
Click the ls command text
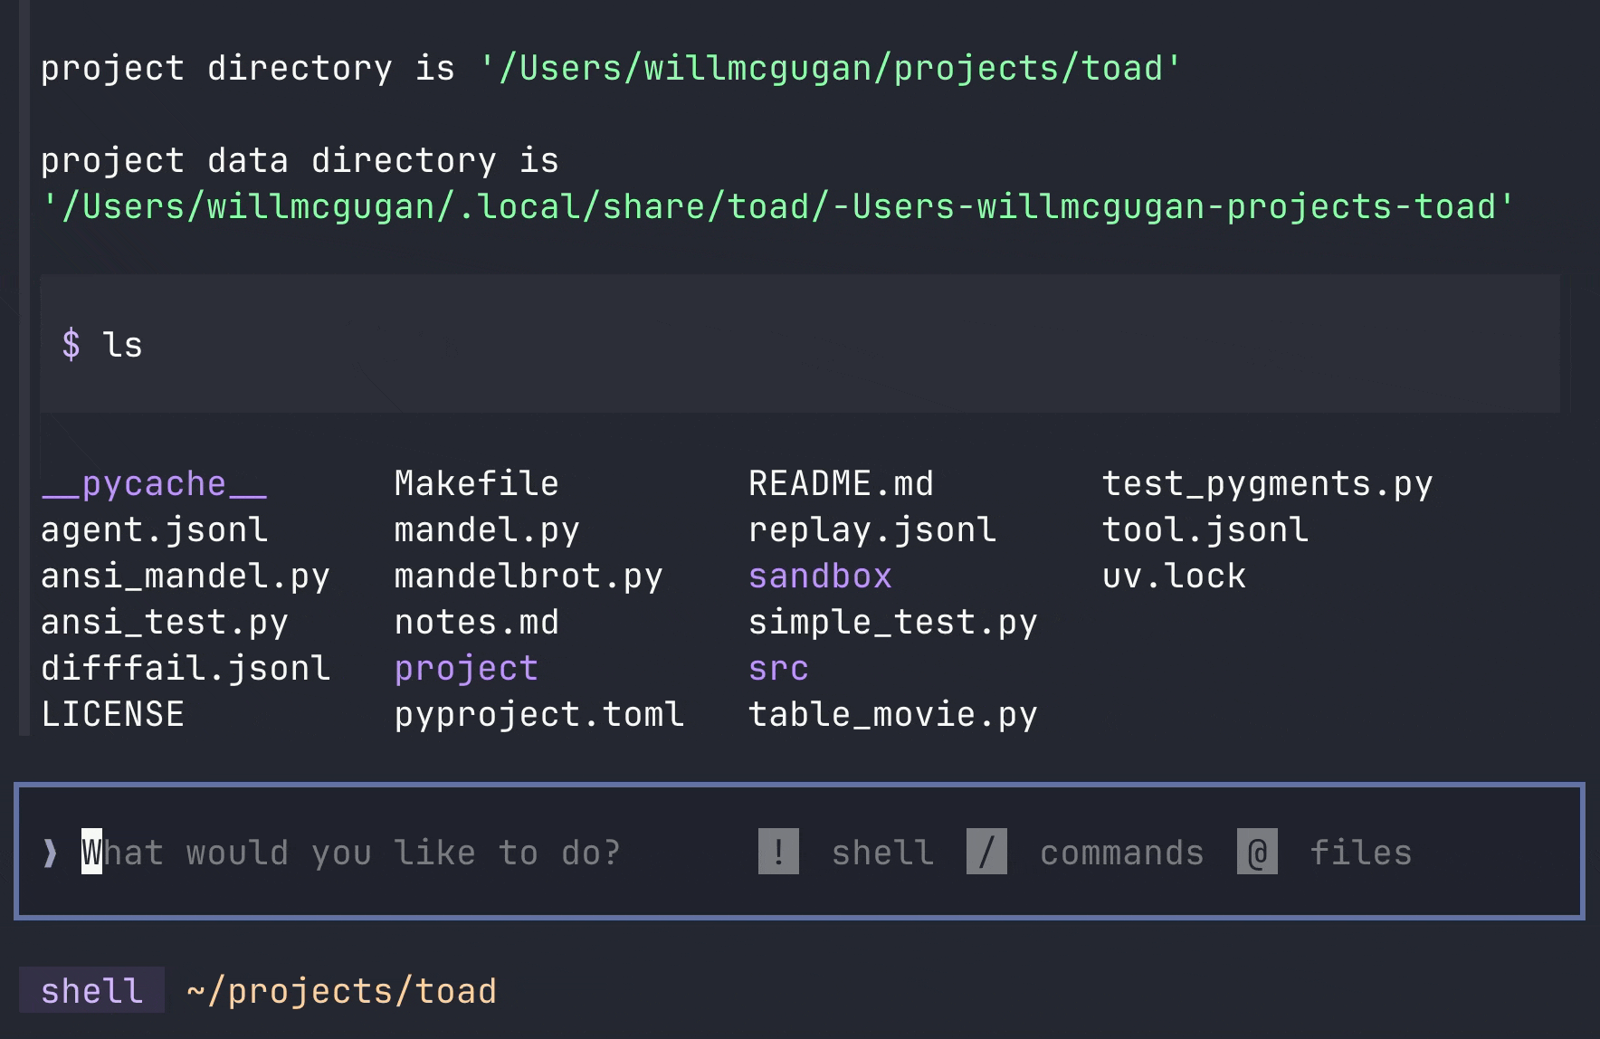click(x=124, y=344)
